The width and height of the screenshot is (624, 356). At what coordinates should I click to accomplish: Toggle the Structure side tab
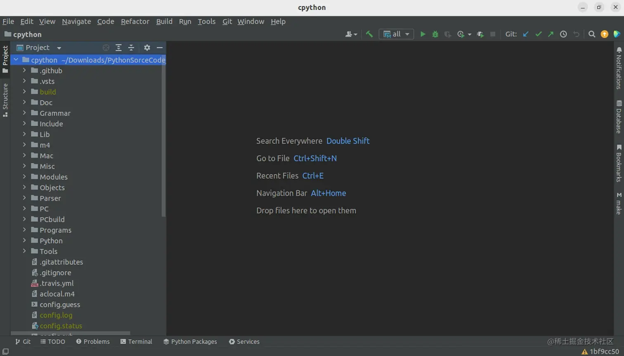point(5,100)
